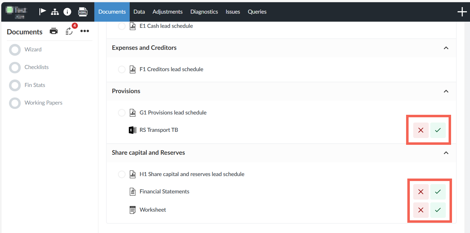Open the three-dot more options menu
Viewport: 470px width, 233px height.
[x=85, y=31]
